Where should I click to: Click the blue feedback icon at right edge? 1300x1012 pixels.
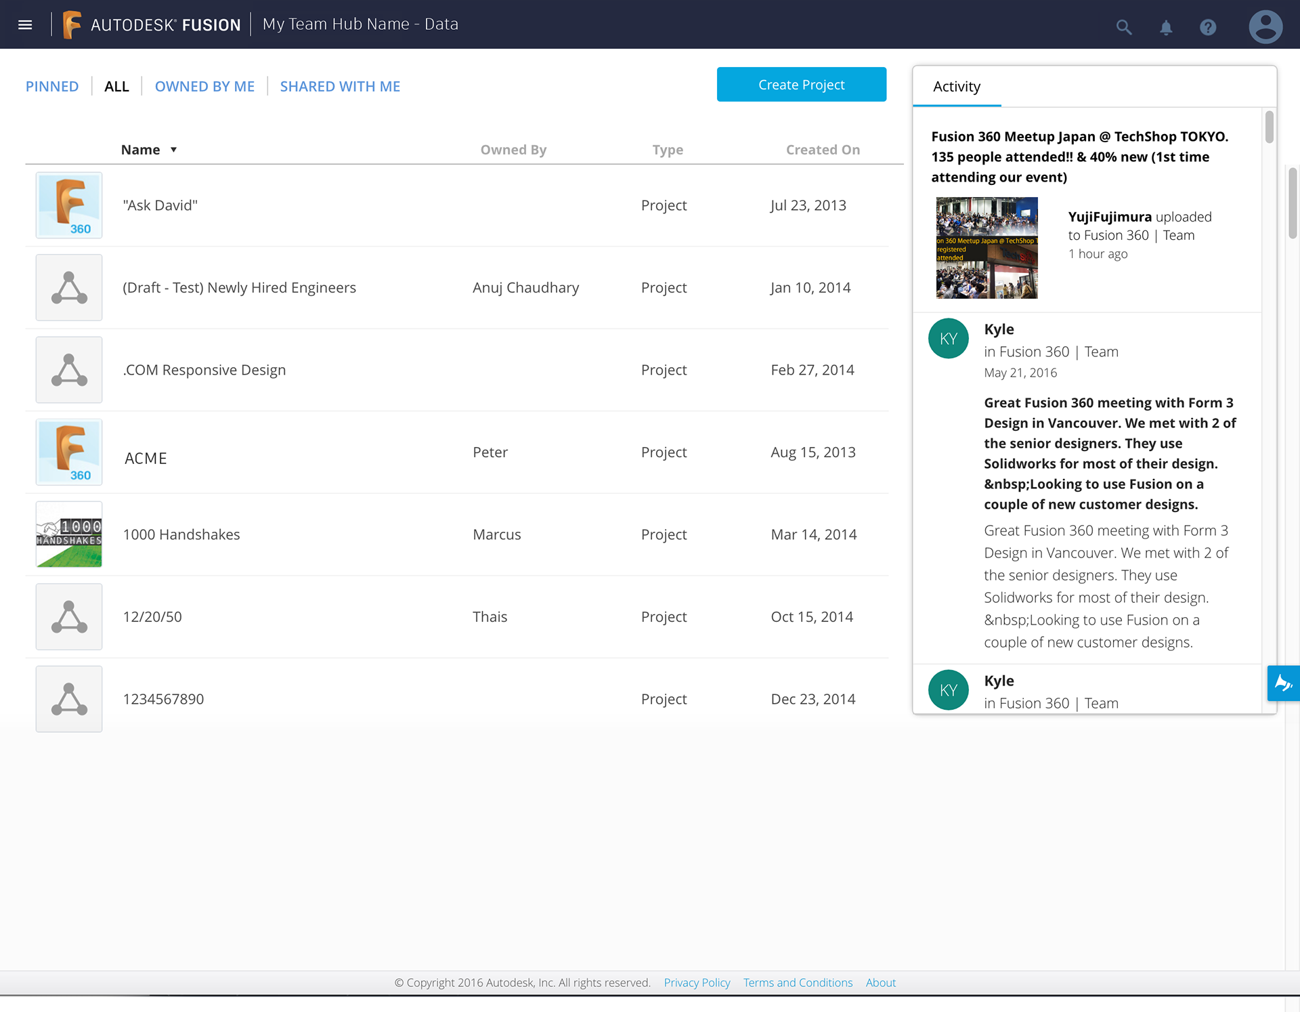(1283, 683)
